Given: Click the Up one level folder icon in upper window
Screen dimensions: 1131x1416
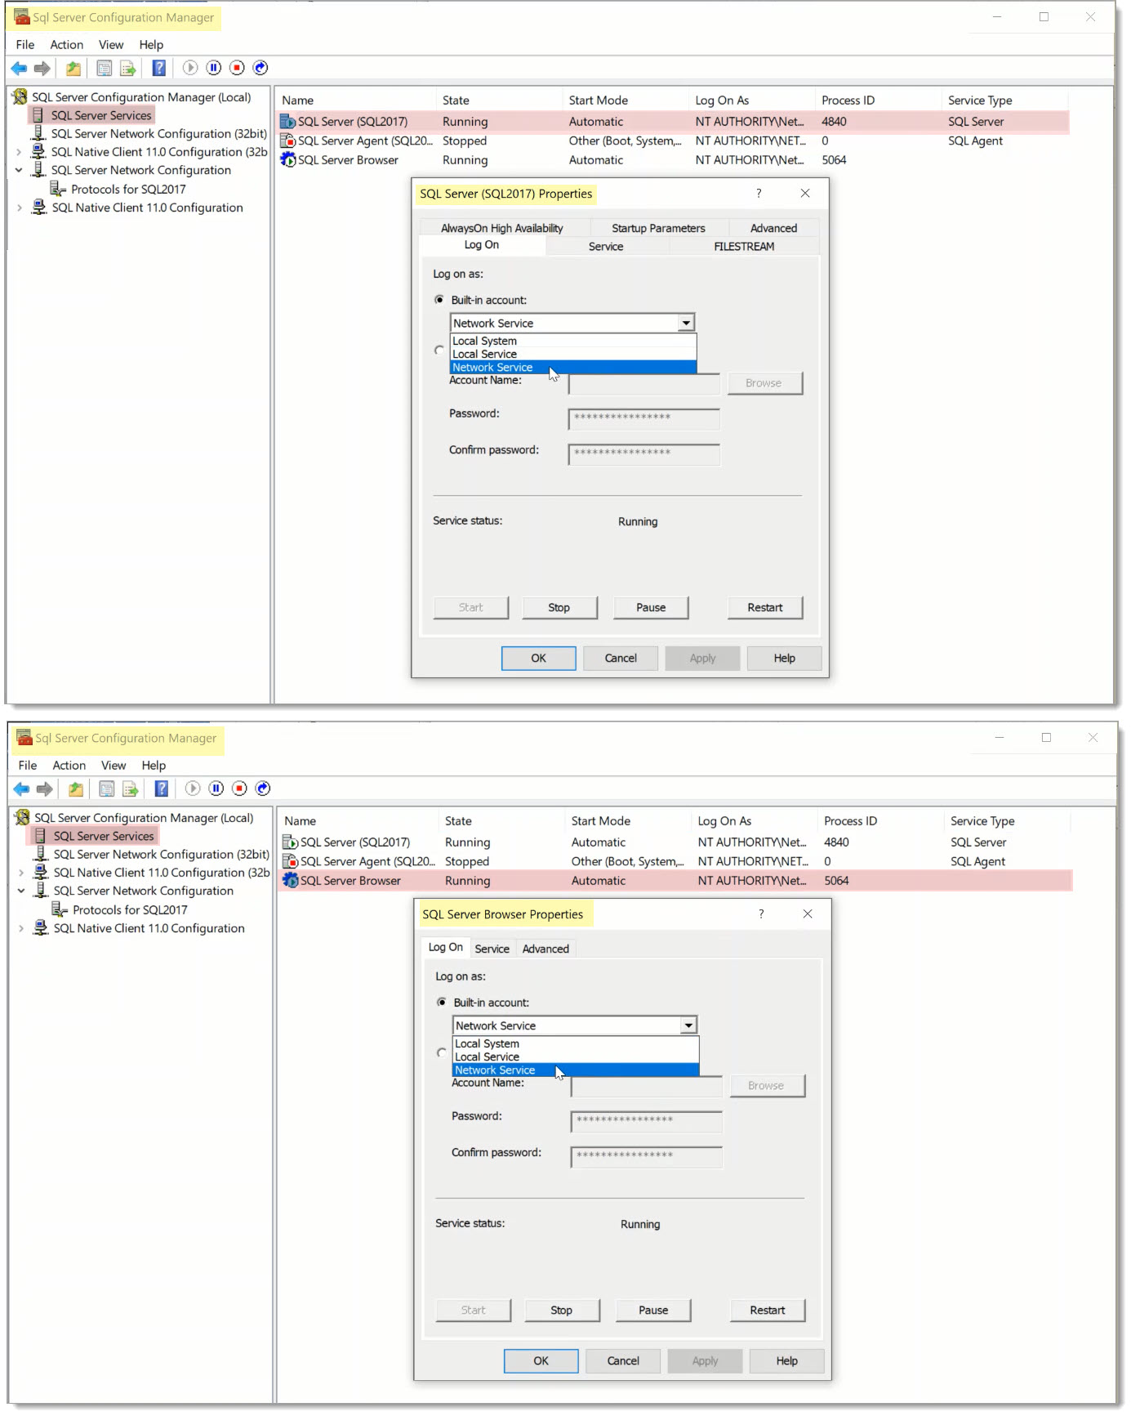Looking at the screenshot, I should coord(73,68).
